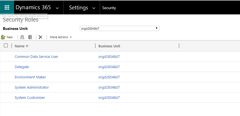Screen dimensions: 240x116
Task: Click the New security role icon
Action: coord(3,37)
